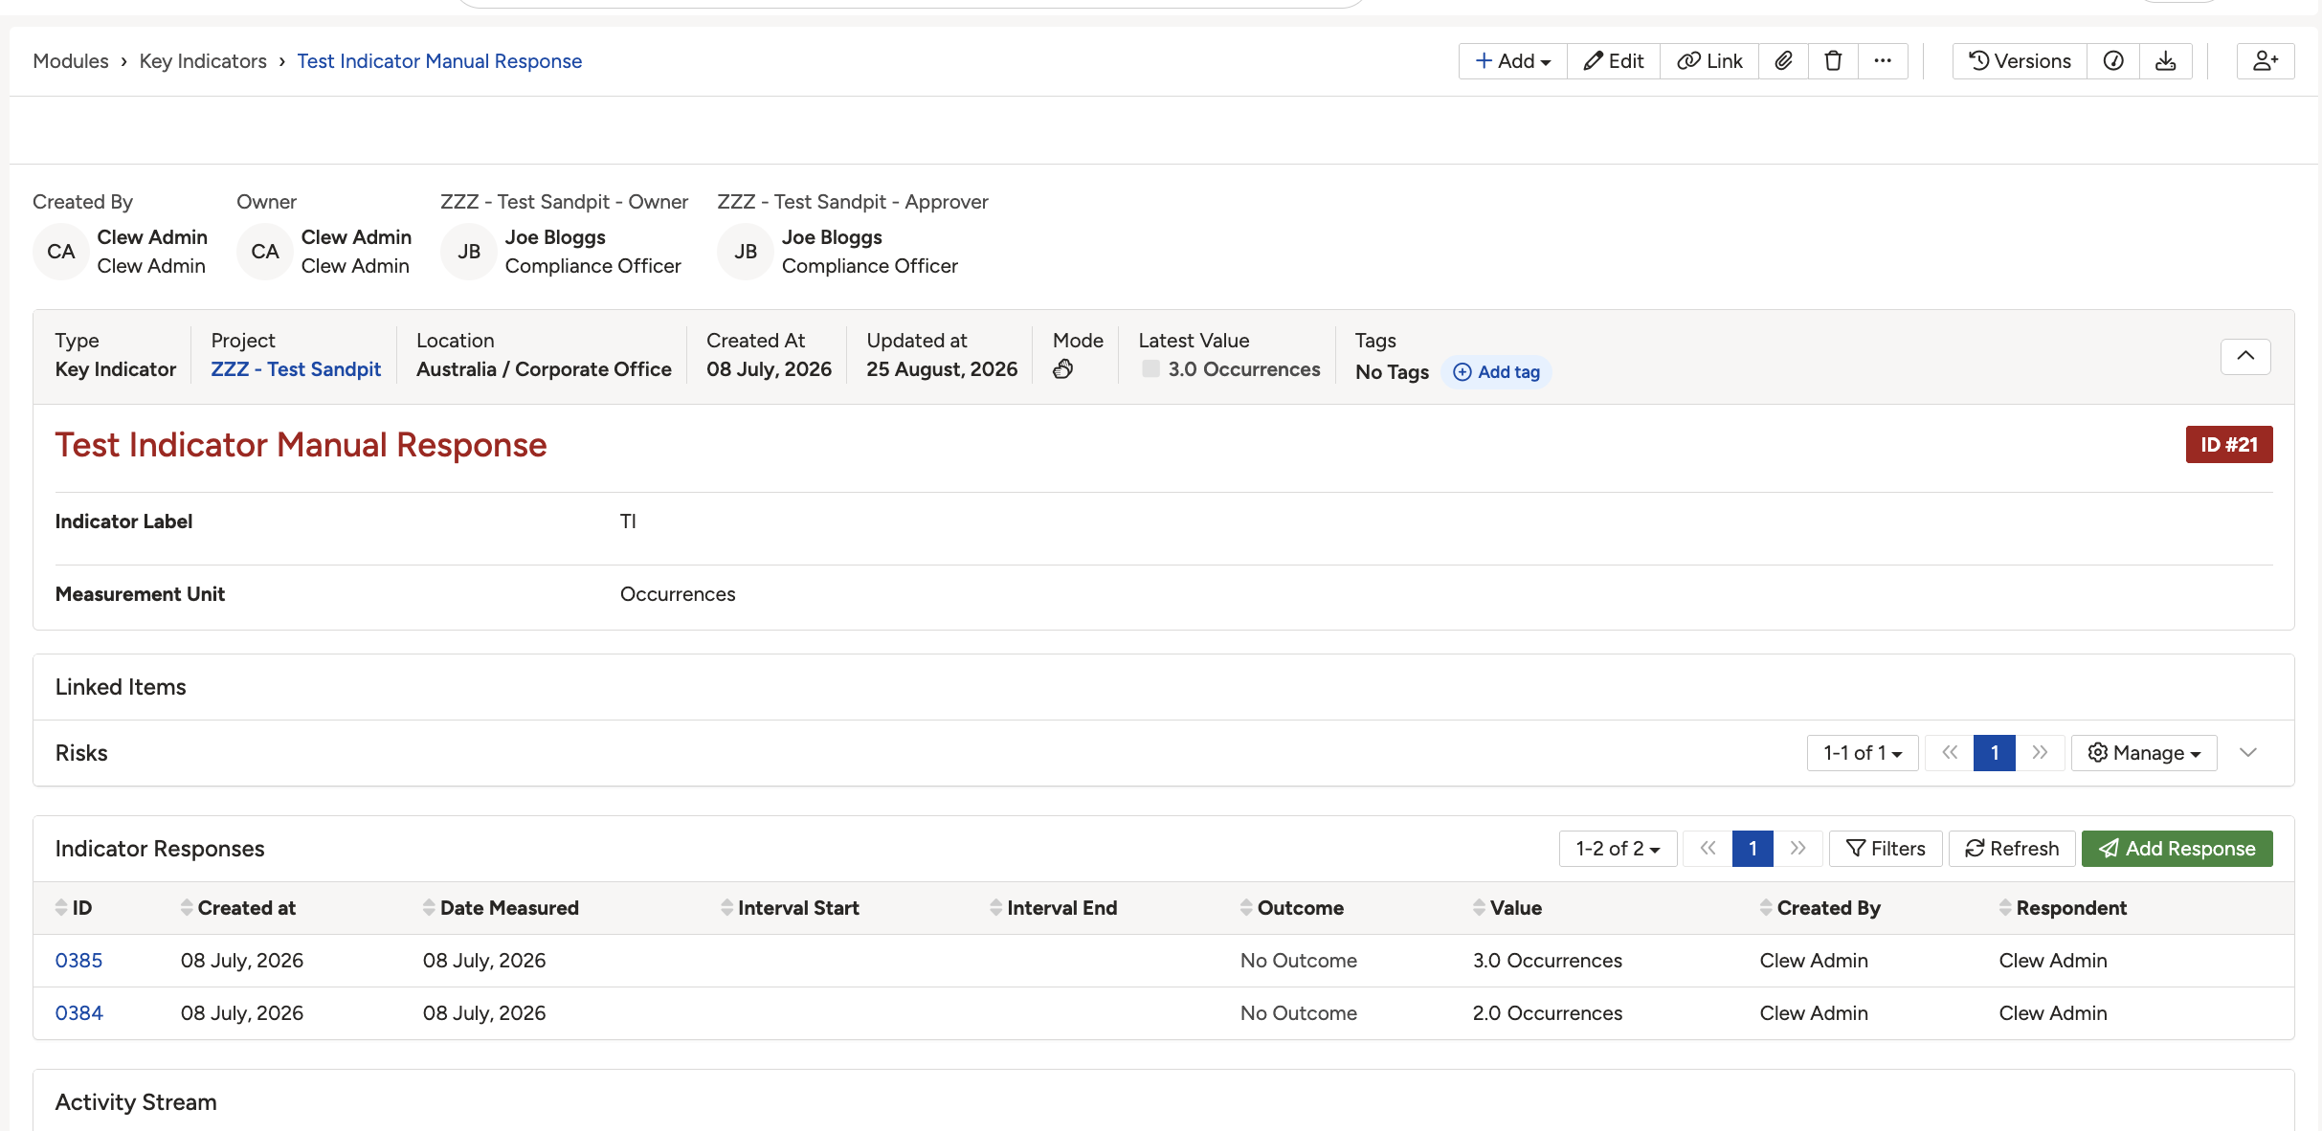Open the three-dots more options menu

1883,61
